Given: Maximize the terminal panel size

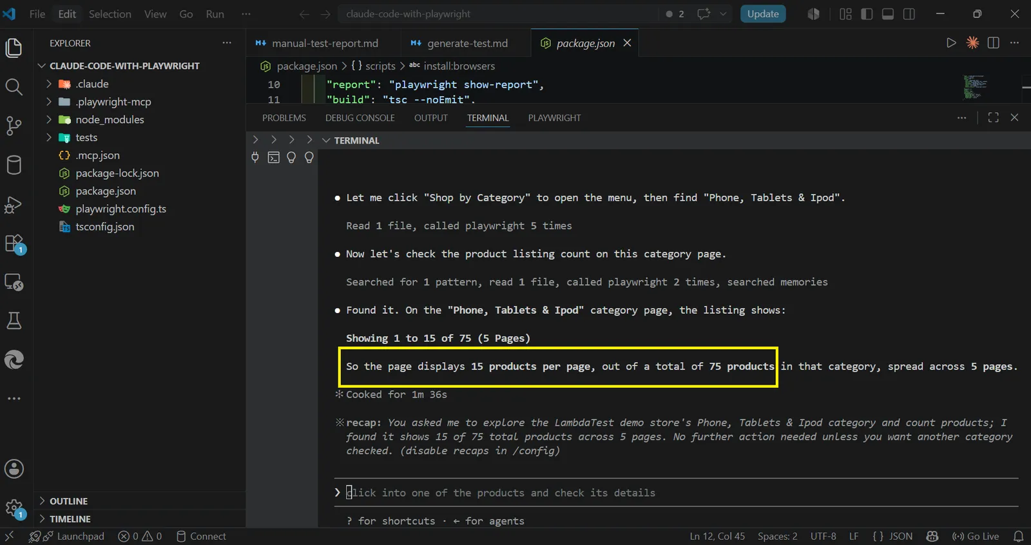Looking at the screenshot, I should (x=994, y=117).
